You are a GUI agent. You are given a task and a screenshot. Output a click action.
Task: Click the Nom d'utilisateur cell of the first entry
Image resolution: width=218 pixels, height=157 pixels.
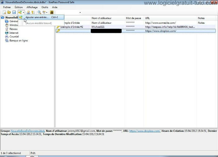point(102,23)
